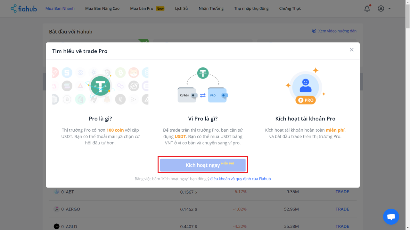The width and height of the screenshot is (410, 230).
Task: Open the notifications bell
Action: point(367,9)
